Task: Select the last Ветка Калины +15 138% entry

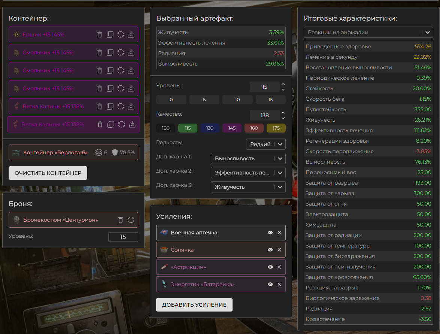Action: tap(52, 124)
